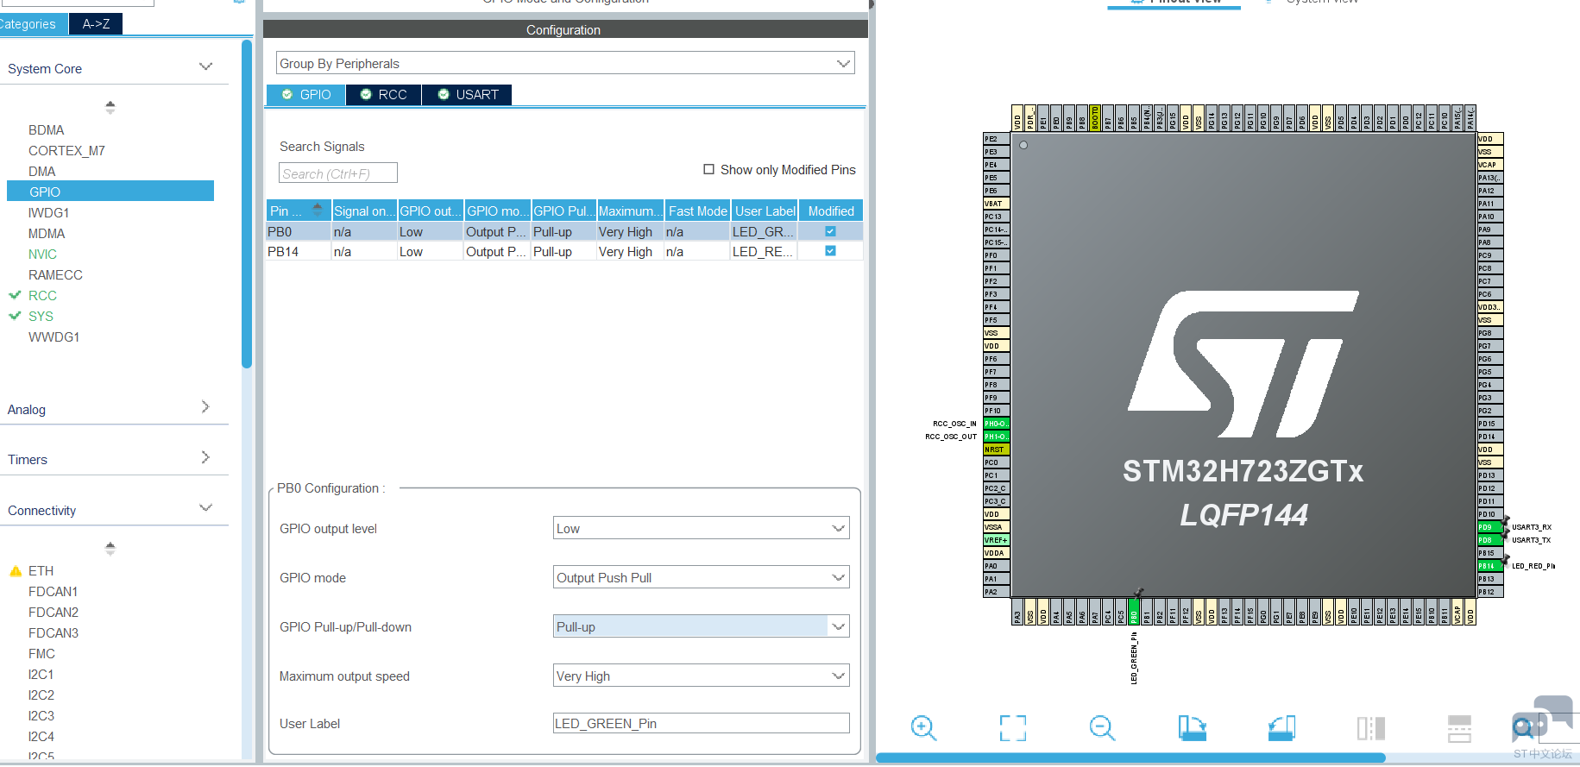Select FMC under Connectivity
Screen dimensions: 1580x767
click(x=41, y=654)
